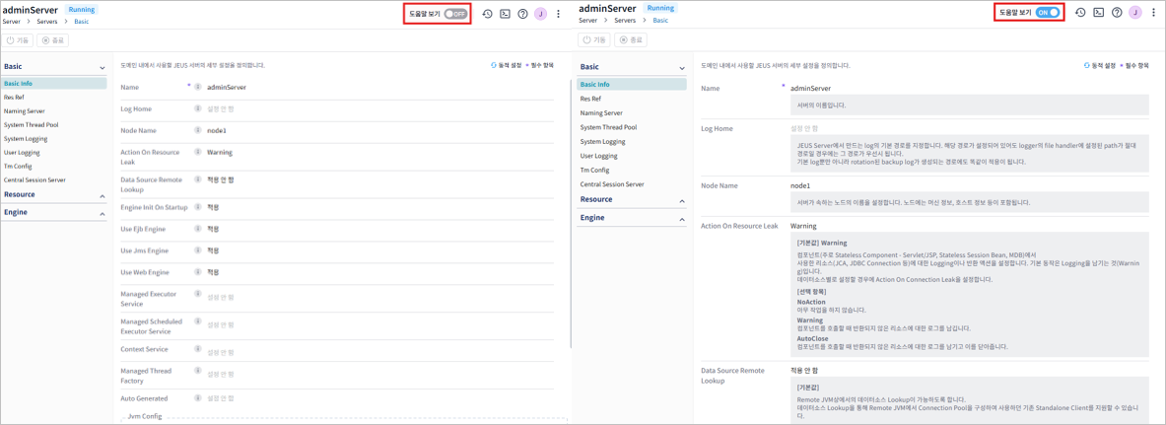This screenshot has height=425, width=1166.
Task: Open user avatar J in left screen header
Action: [x=540, y=14]
